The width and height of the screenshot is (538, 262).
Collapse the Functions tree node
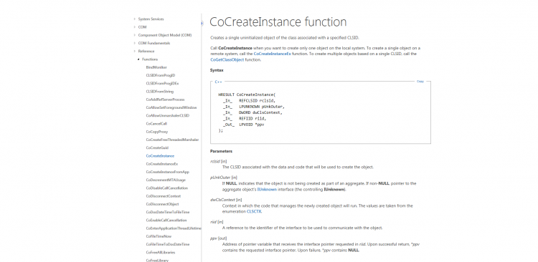(138, 59)
